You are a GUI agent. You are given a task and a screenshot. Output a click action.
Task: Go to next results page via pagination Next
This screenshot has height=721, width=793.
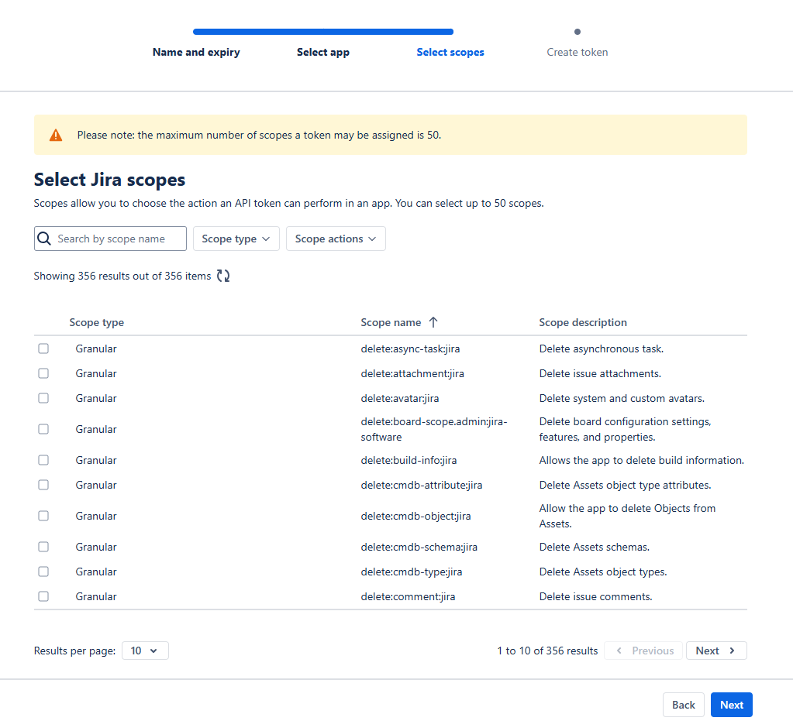(x=716, y=651)
